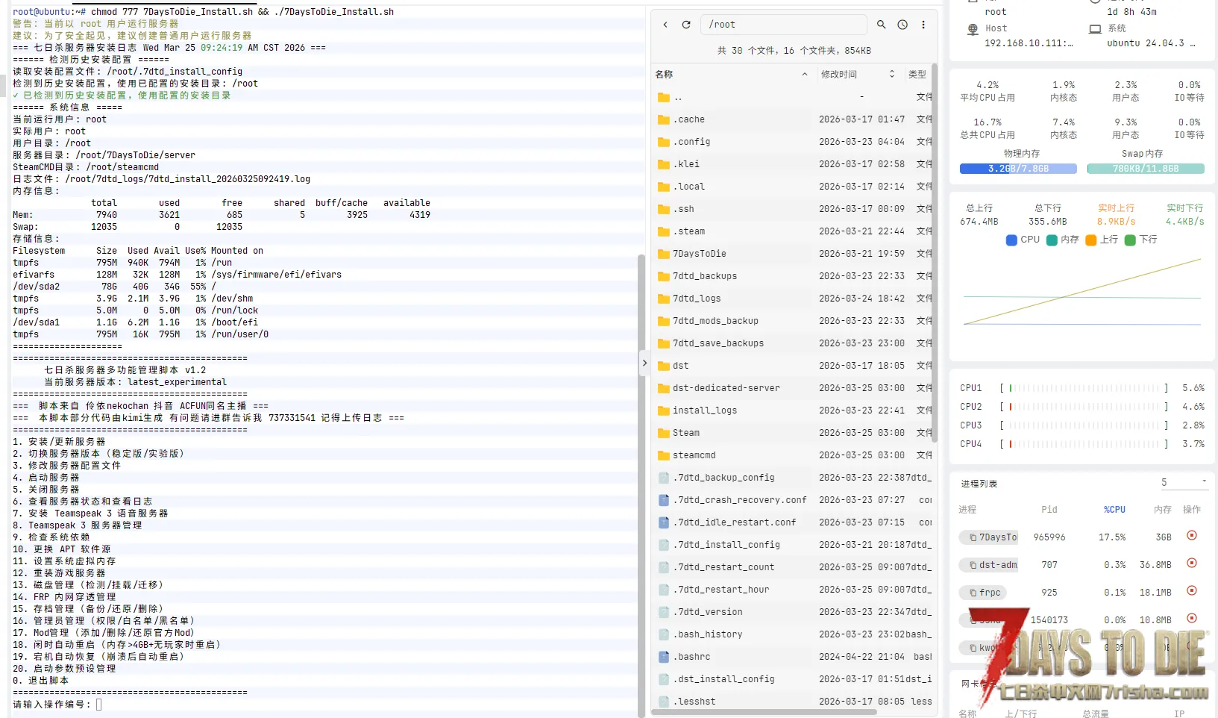The image size is (1218, 718).
Task: Click the /root path input field
Action: [x=783, y=25]
